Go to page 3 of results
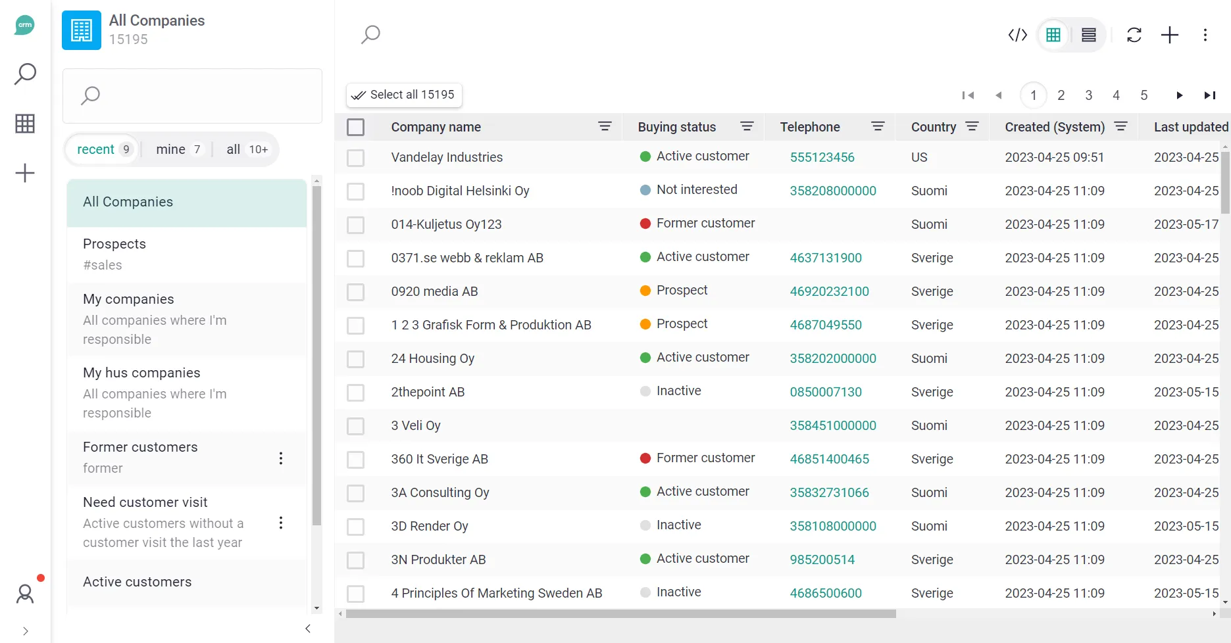The image size is (1231, 643). 1088,95
